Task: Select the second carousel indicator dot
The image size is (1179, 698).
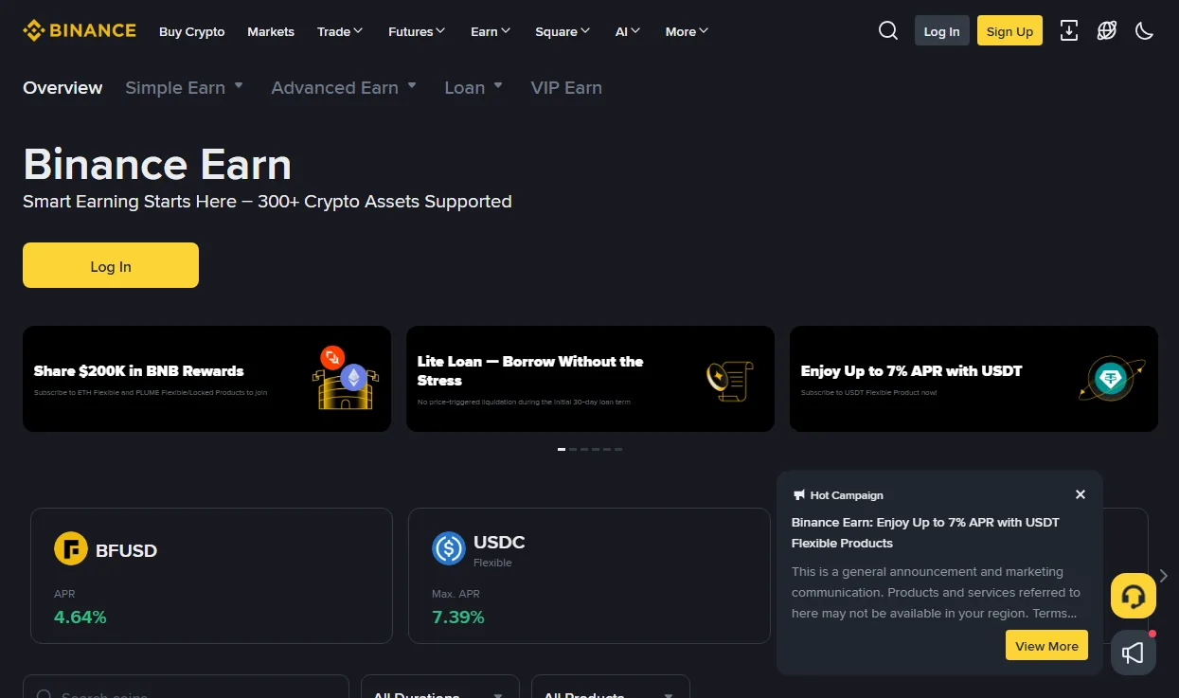Action: tap(573, 449)
